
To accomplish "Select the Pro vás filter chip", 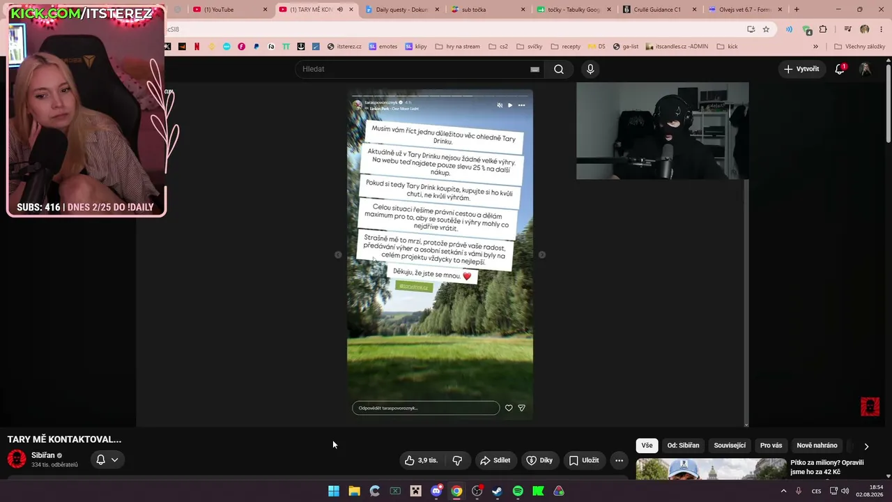I will point(771,446).
